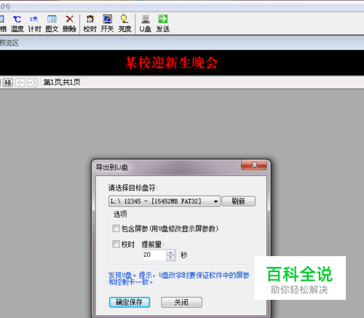Go to the previous preview page
Viewport: 364px width, 318px height.
[20, 83]
